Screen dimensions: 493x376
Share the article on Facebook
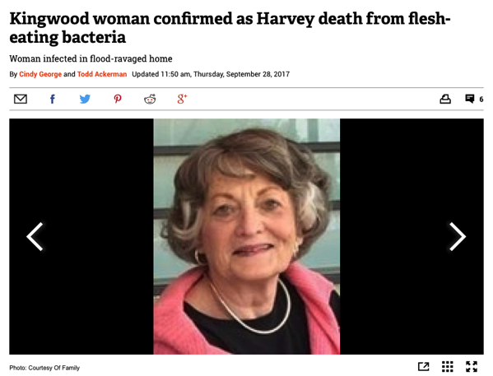(x=53, y=99)
